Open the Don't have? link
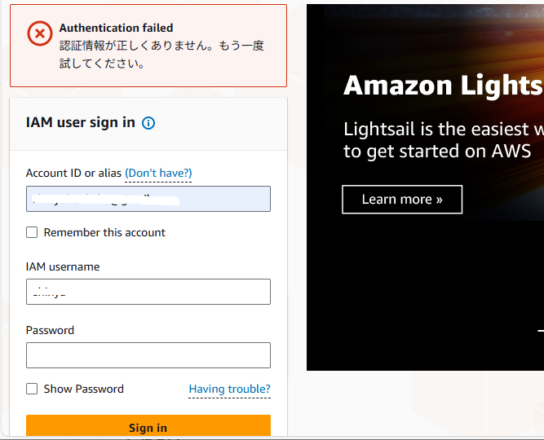 (158, 173)
